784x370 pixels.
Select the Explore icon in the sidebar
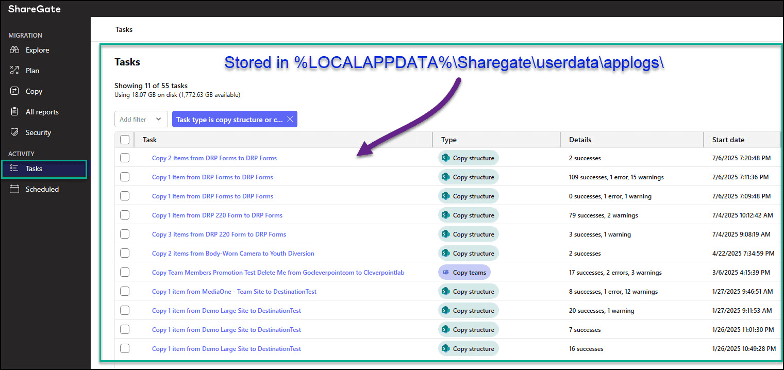(x=15, y=50)
